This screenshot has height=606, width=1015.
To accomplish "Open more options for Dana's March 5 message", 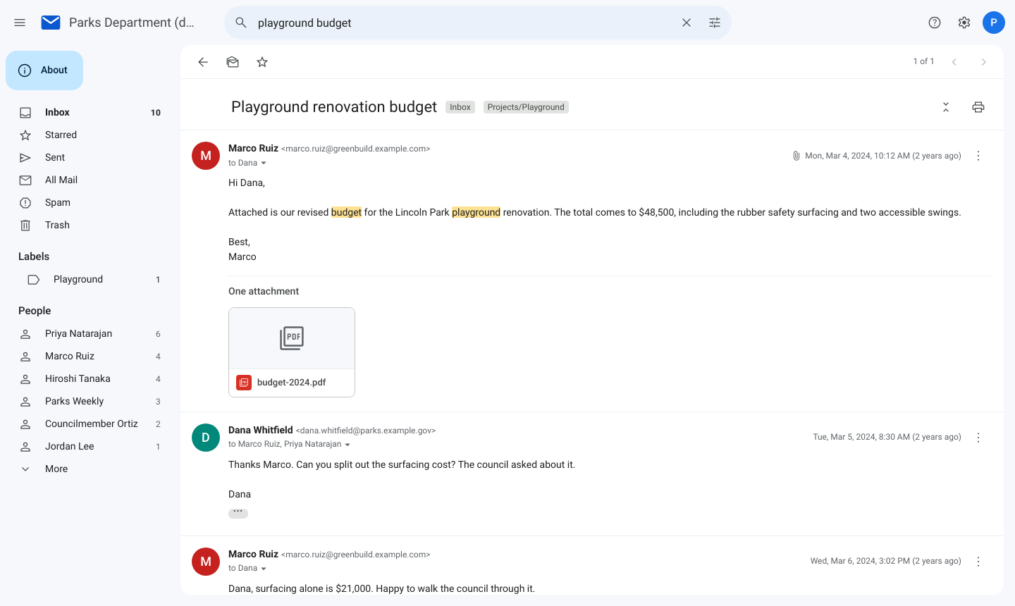I will pos(978,438).
